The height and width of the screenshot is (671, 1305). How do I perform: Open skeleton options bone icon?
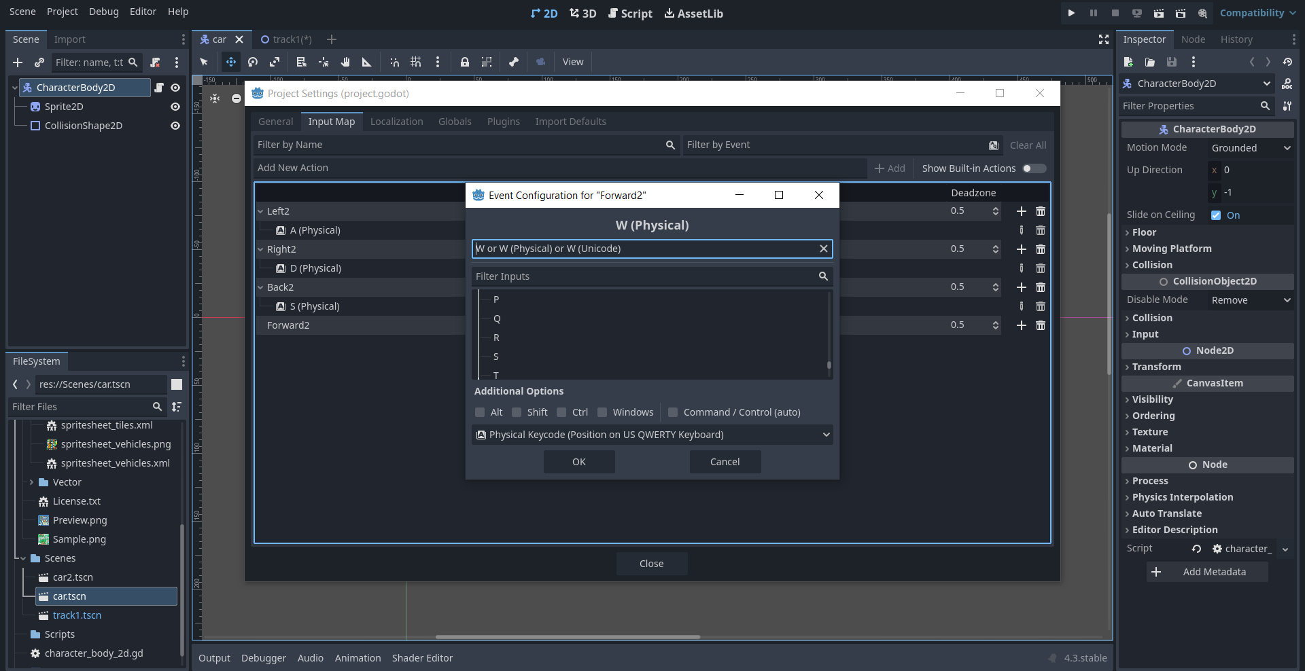click(514, 62)
